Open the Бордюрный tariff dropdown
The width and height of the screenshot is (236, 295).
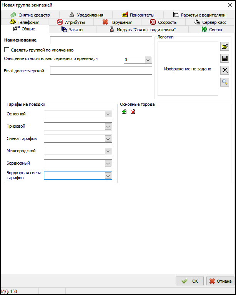[x=108, y=163]
